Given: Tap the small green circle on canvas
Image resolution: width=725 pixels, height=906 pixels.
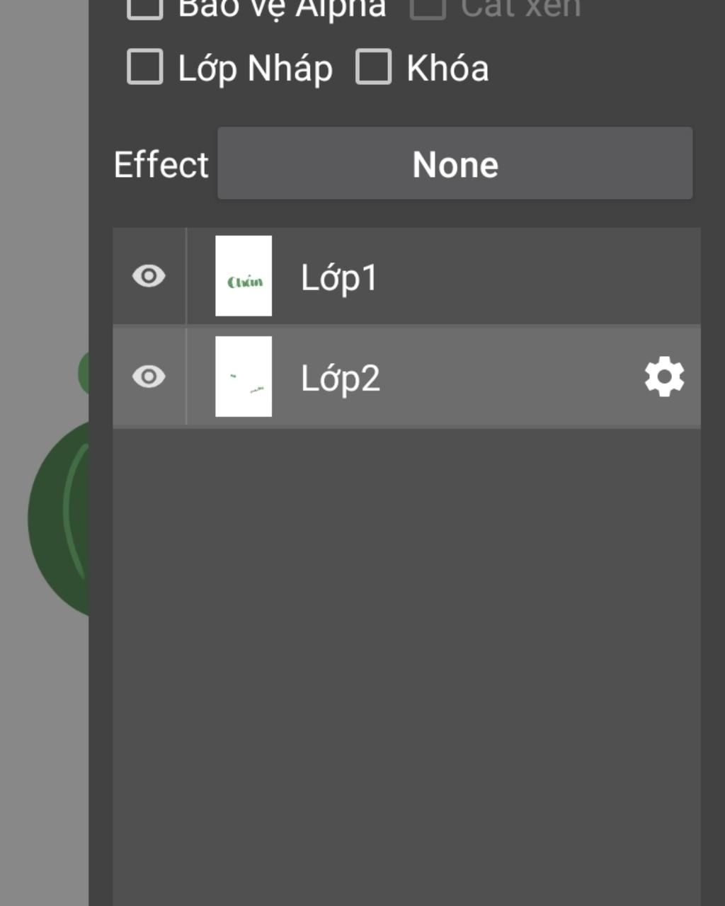Looking at the screenshot, I should click(84, 372).
